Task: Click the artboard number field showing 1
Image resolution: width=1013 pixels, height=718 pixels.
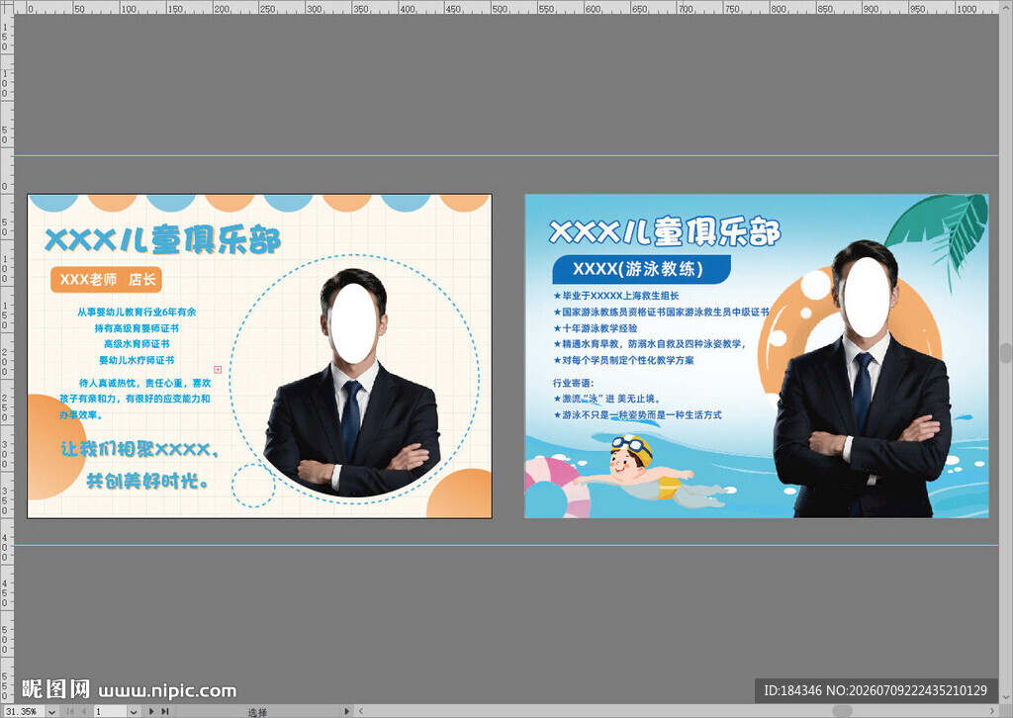Action: [111, 711]
